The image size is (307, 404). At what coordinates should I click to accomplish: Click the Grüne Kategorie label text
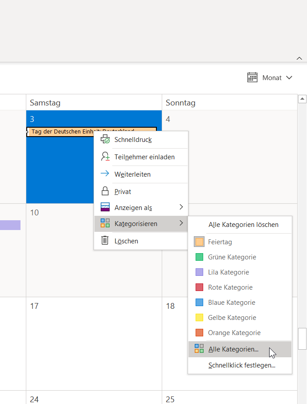[232, 257]
